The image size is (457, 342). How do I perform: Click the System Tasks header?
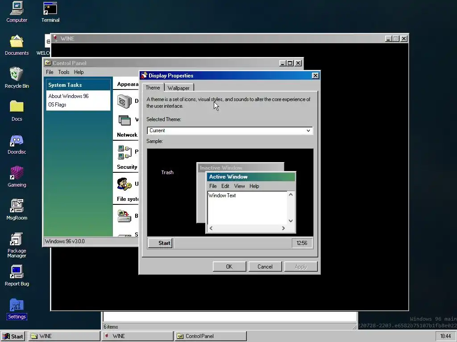coord(78,85)
